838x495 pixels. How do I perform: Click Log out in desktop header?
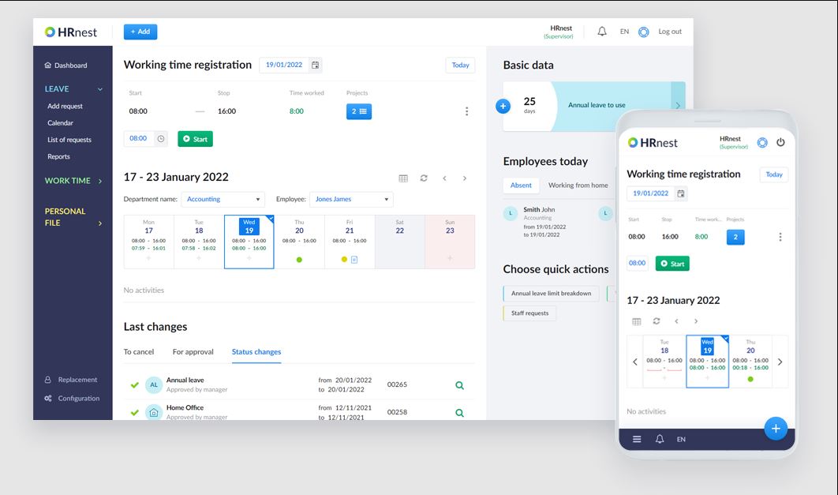click(x=670, y=32)
